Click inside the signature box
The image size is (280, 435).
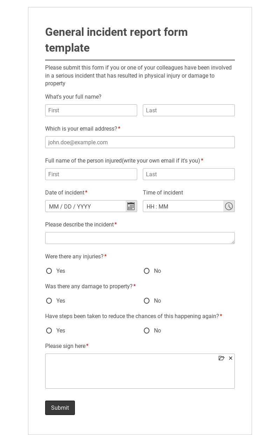click(x=140, y=374)
